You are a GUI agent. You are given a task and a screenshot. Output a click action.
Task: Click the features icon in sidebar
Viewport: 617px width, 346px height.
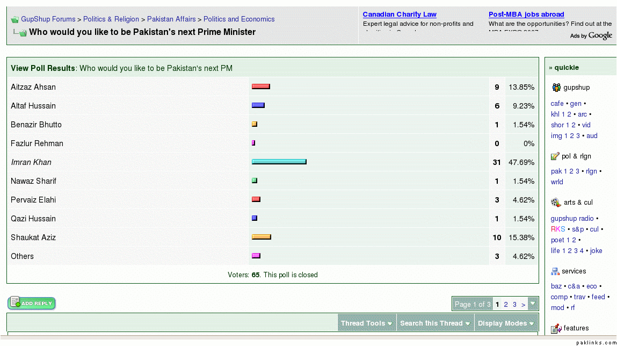click(556, 328)
